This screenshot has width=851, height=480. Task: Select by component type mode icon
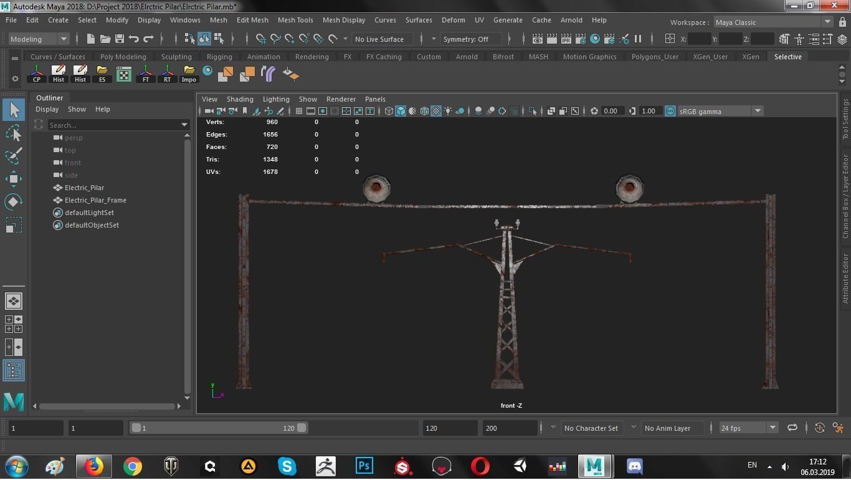219,39
